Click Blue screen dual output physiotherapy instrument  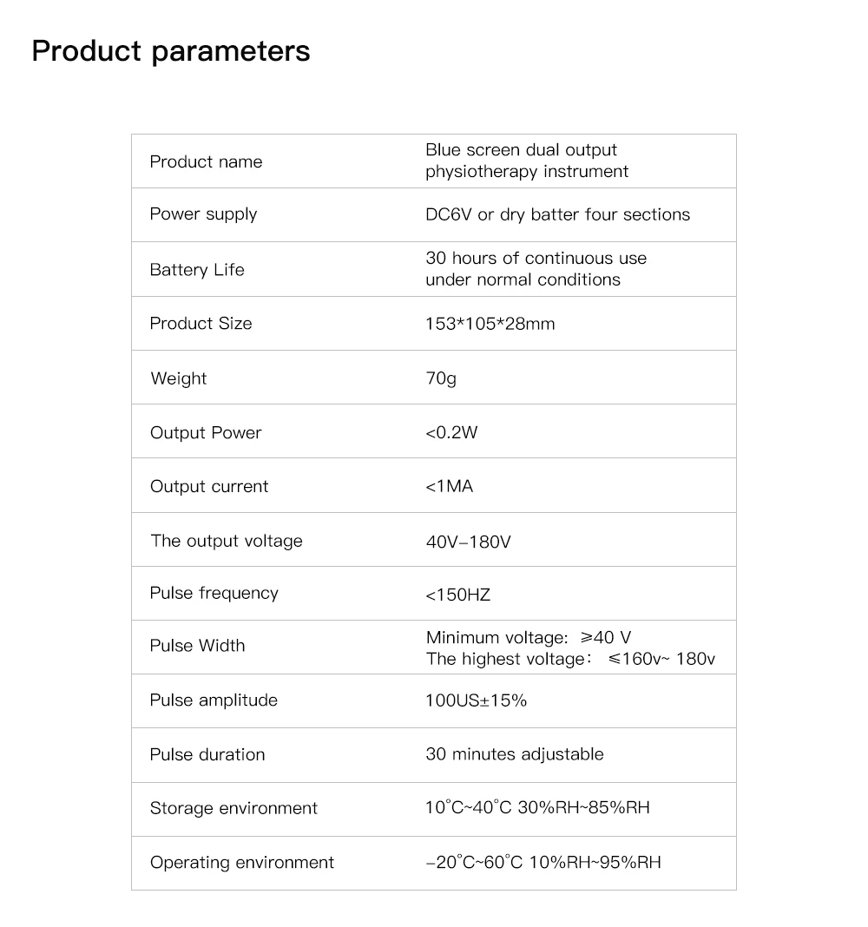(x=526, y=161)
